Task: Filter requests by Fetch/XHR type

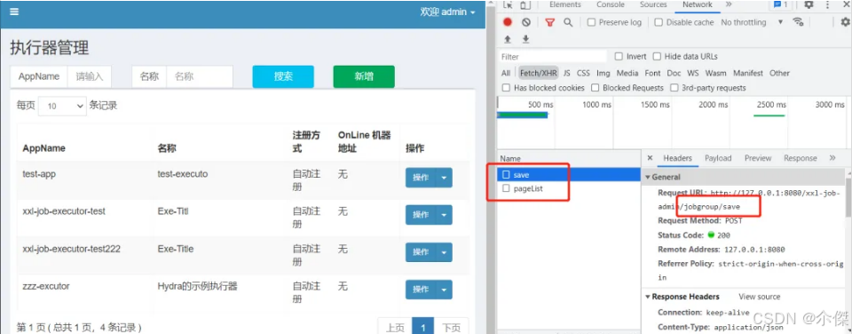Action: pyautogui.click(x=538, y=73)
